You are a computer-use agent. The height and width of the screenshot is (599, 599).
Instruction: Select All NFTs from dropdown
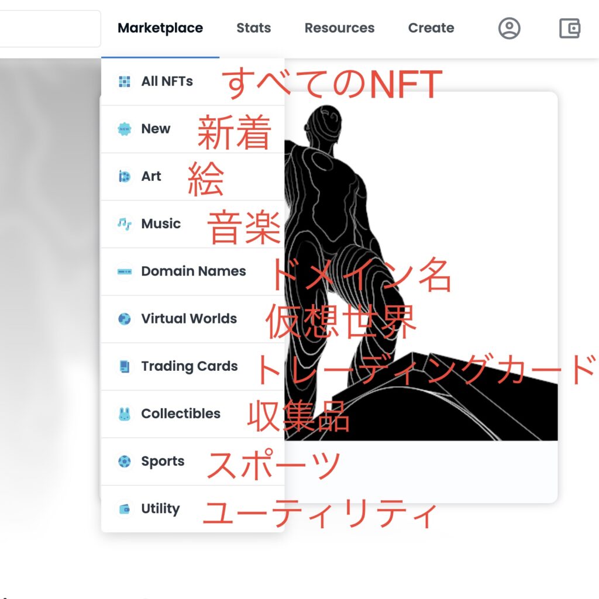[x=193, y=82]
